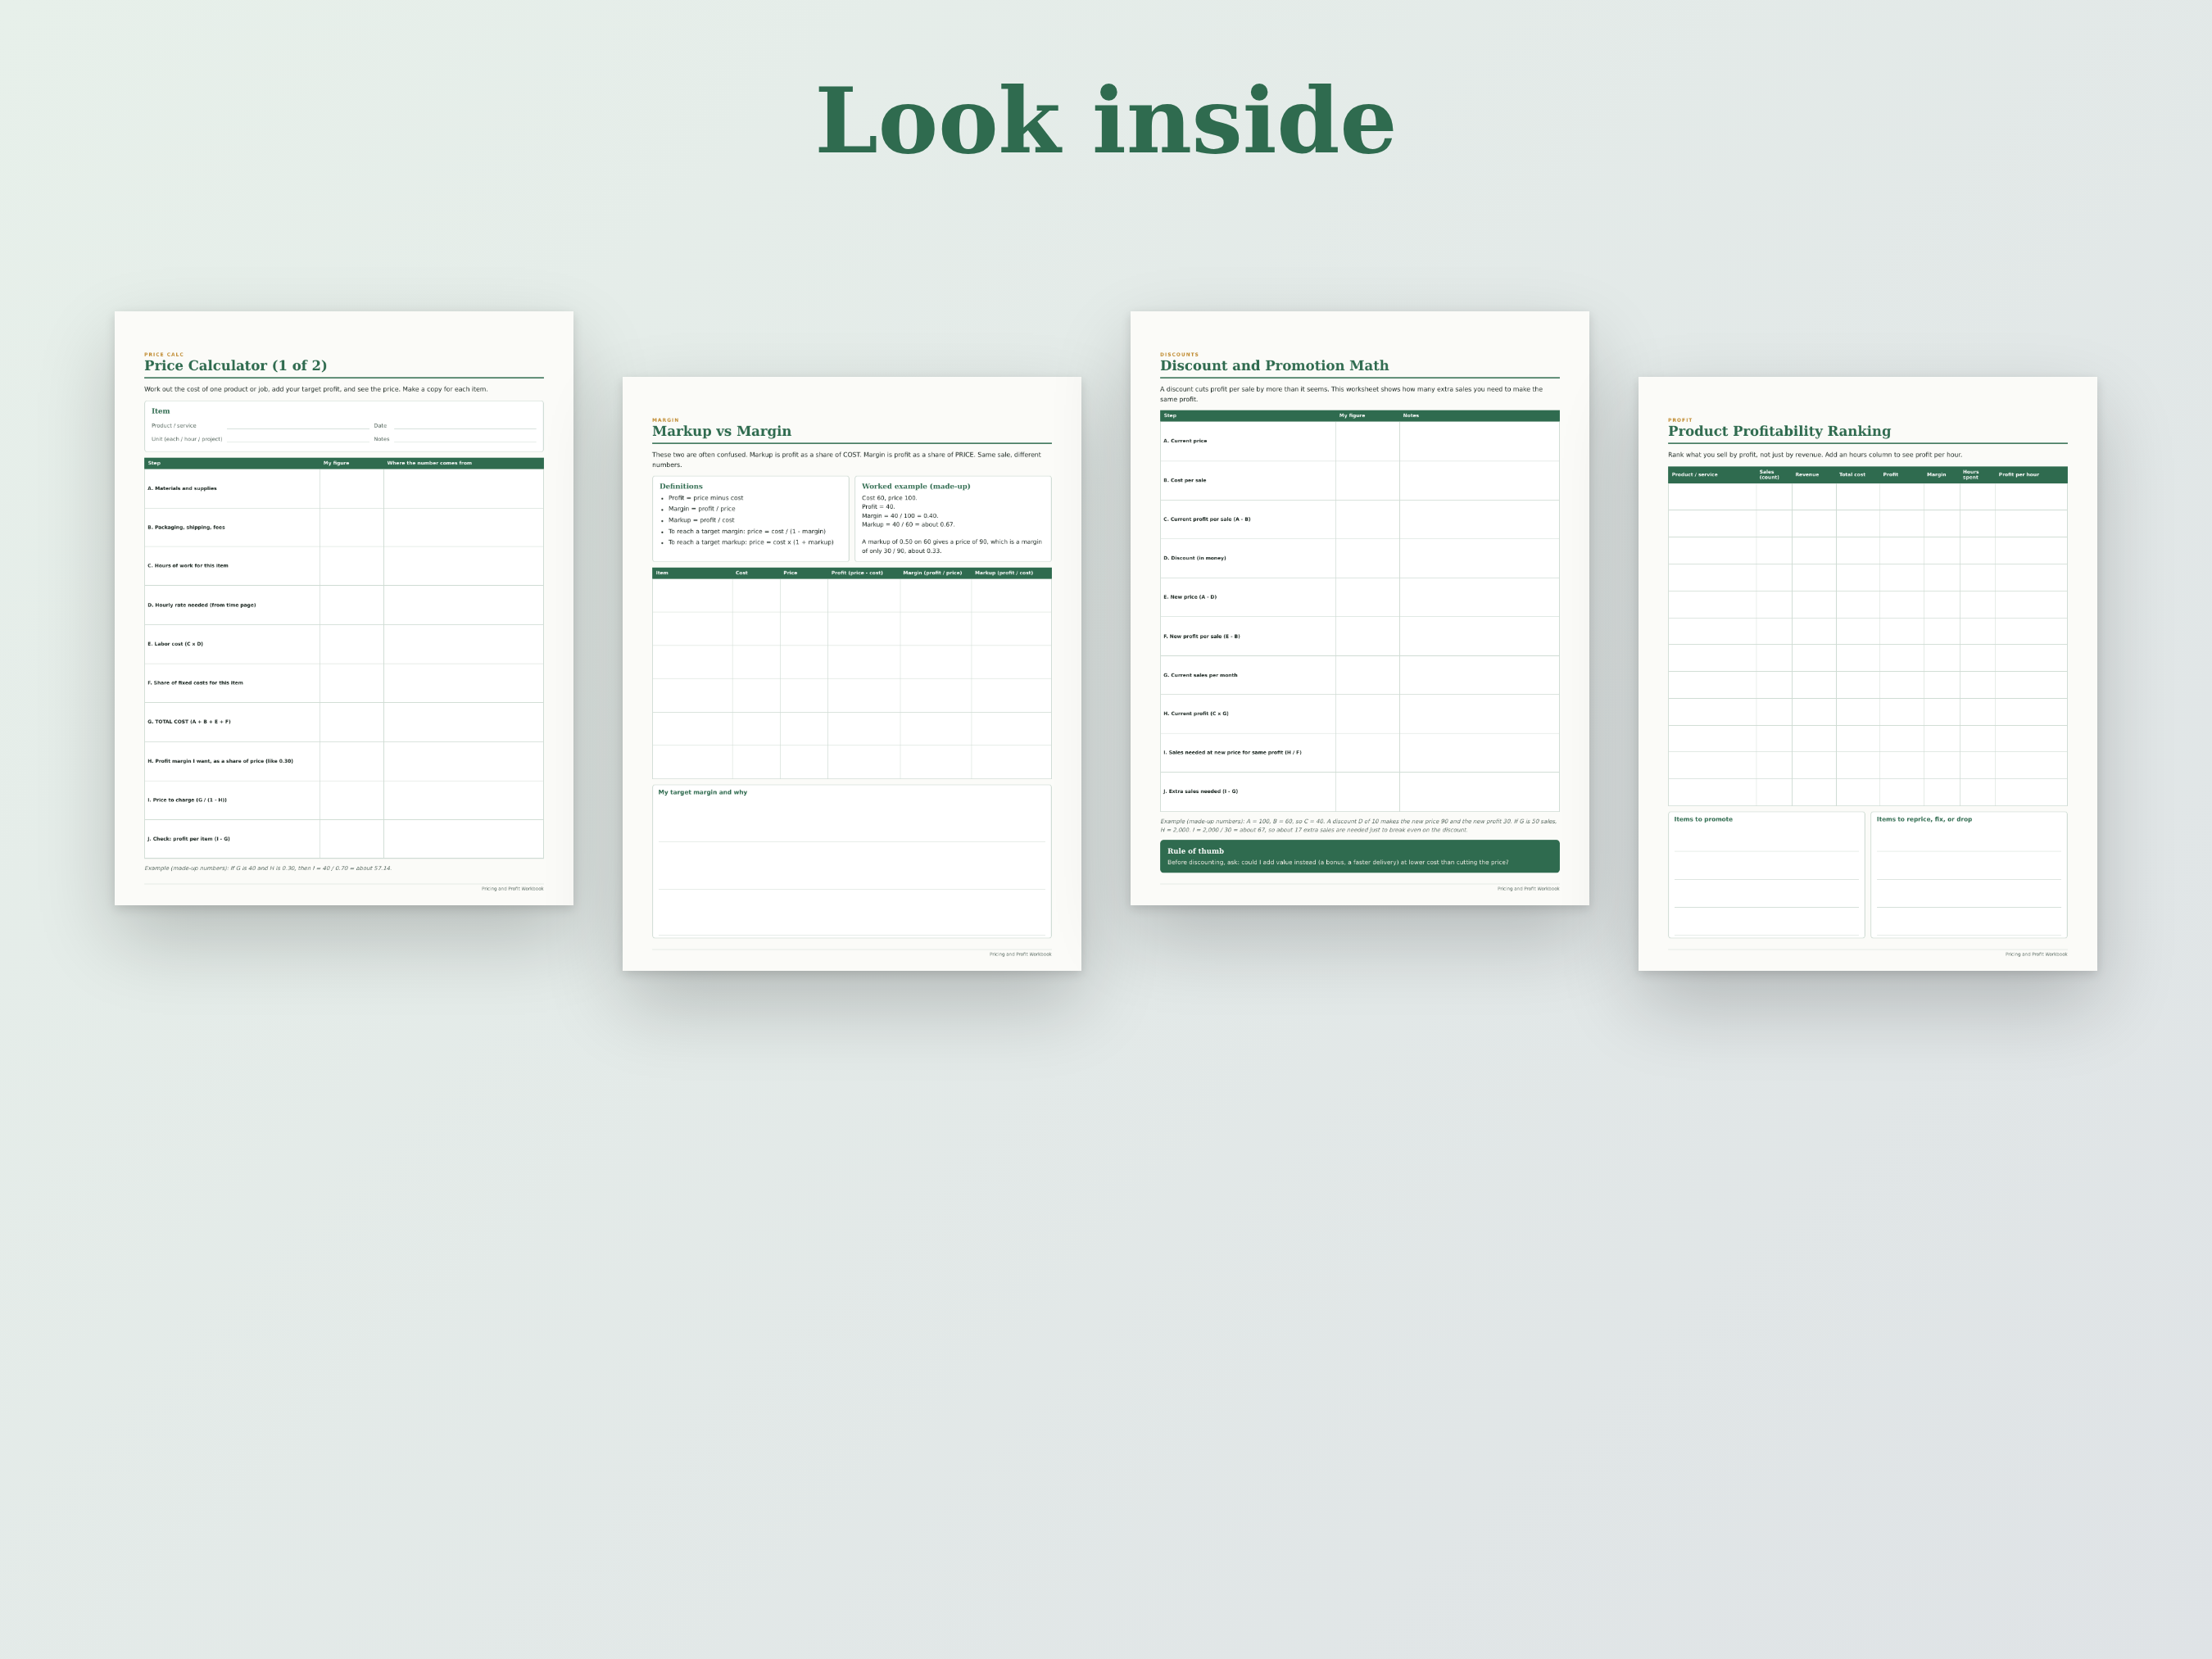Click the 'Items to promote' box

(1766, 875)
